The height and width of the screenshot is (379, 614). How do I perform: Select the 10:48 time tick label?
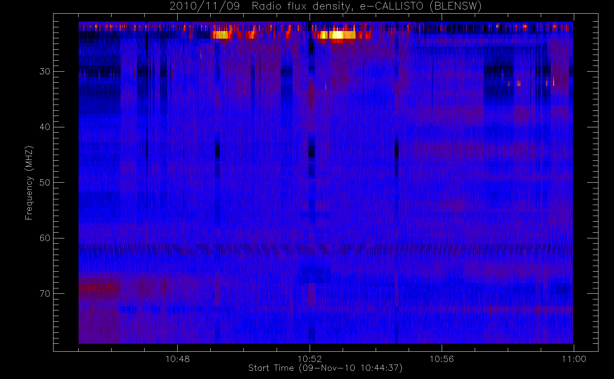point(178,359)
